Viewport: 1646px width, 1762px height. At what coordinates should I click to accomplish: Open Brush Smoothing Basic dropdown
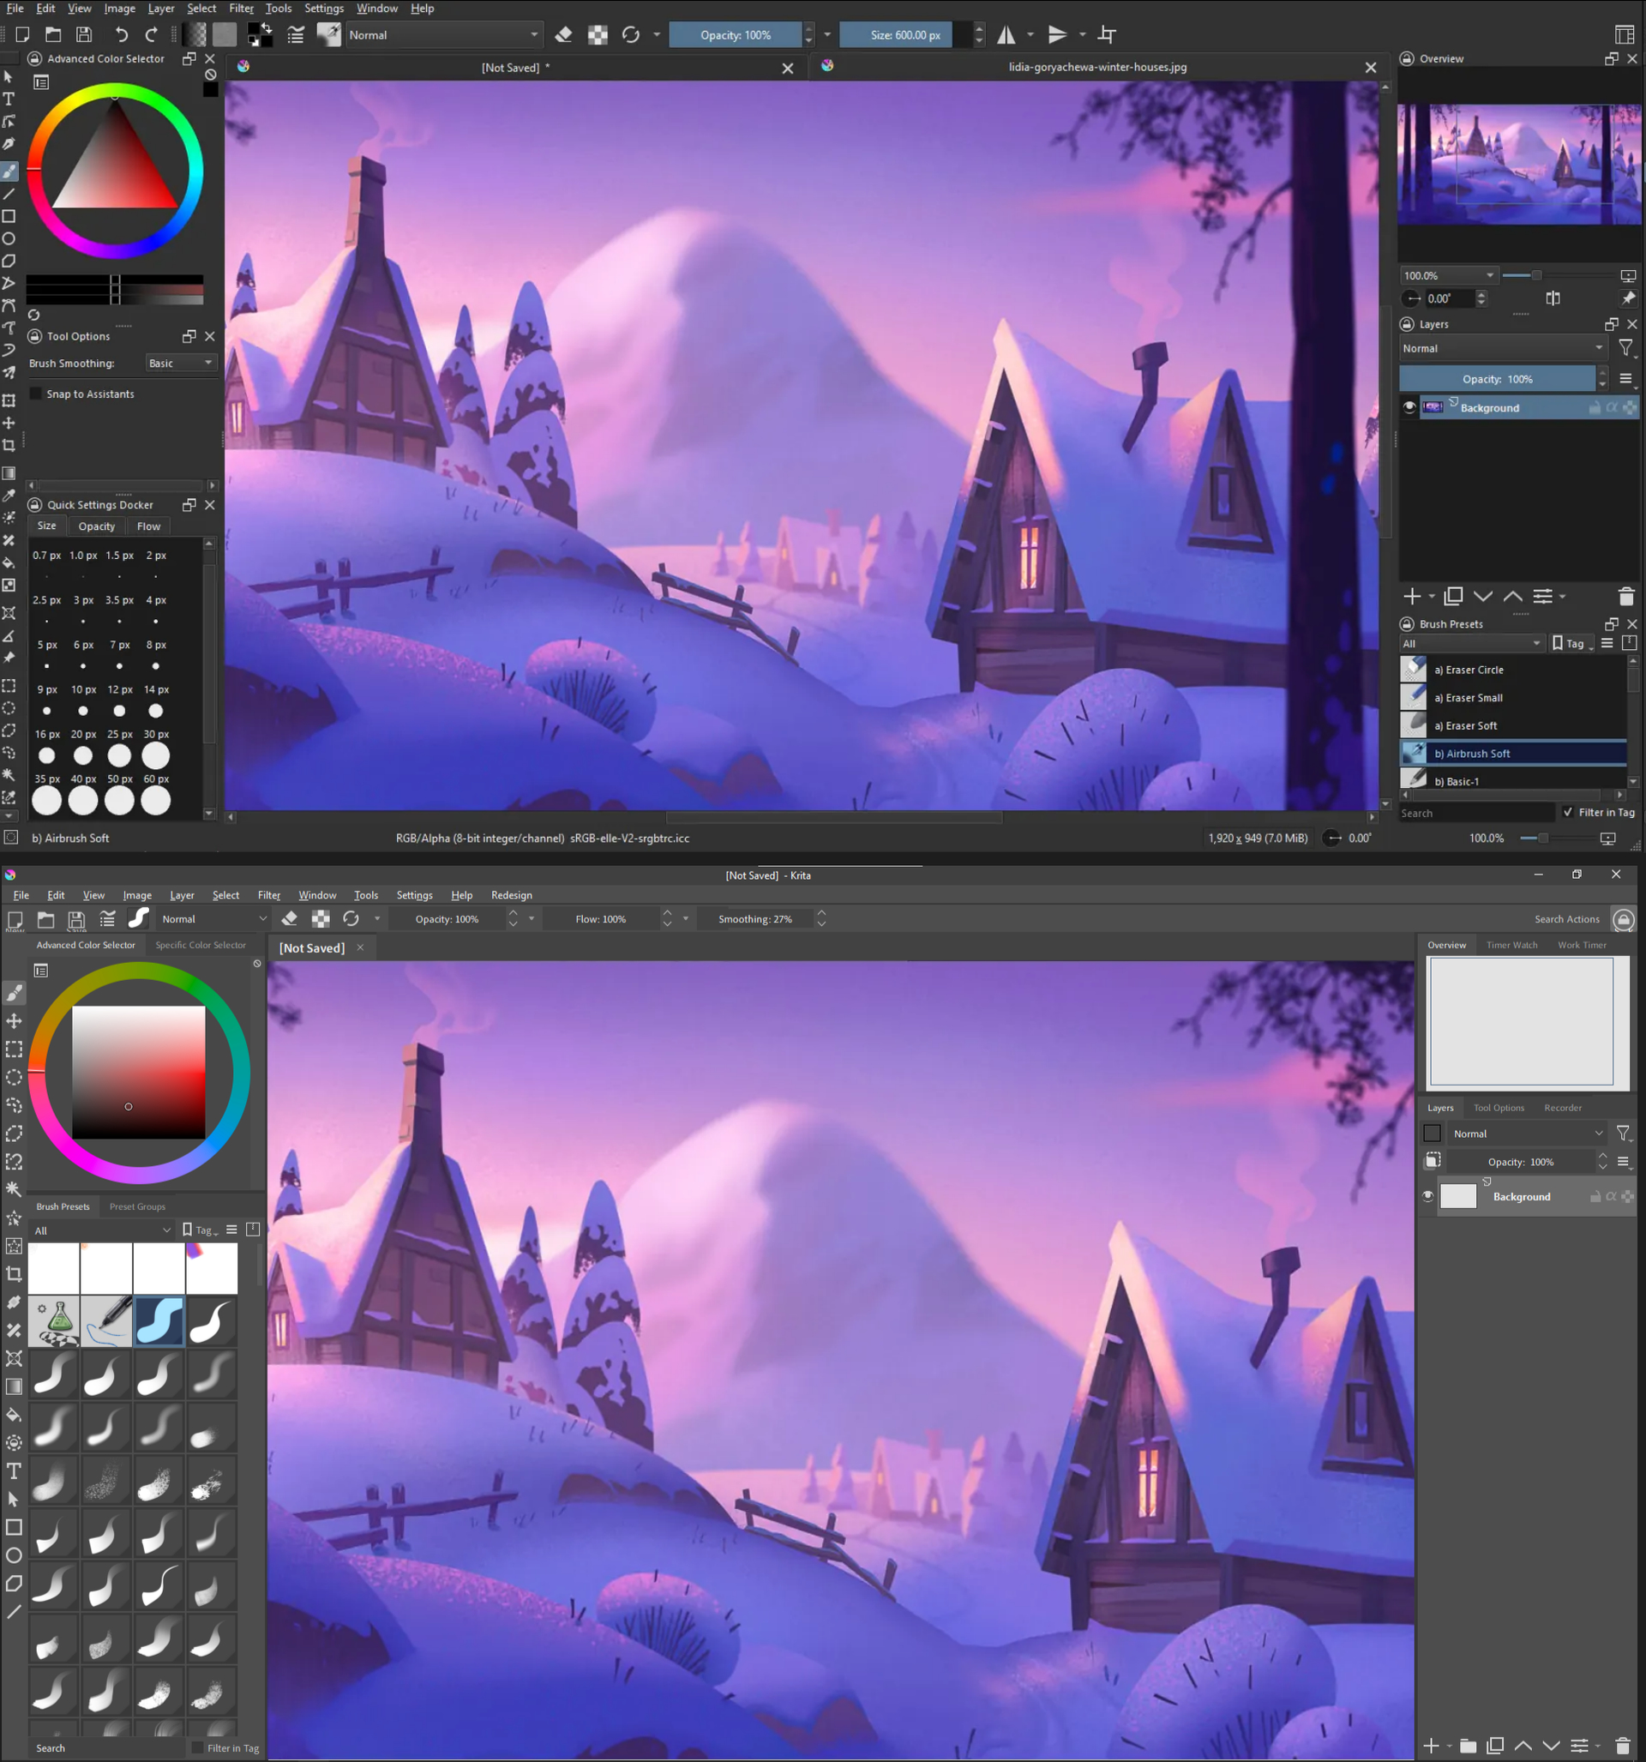pyautogui.click(x=181, y=363)
